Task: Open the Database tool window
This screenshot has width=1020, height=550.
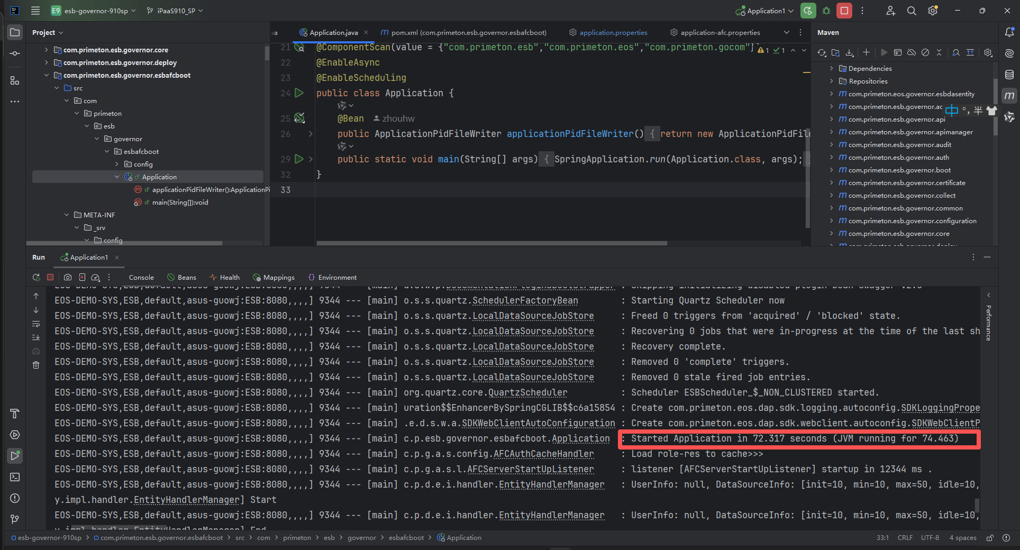Action: (1009, 75)
